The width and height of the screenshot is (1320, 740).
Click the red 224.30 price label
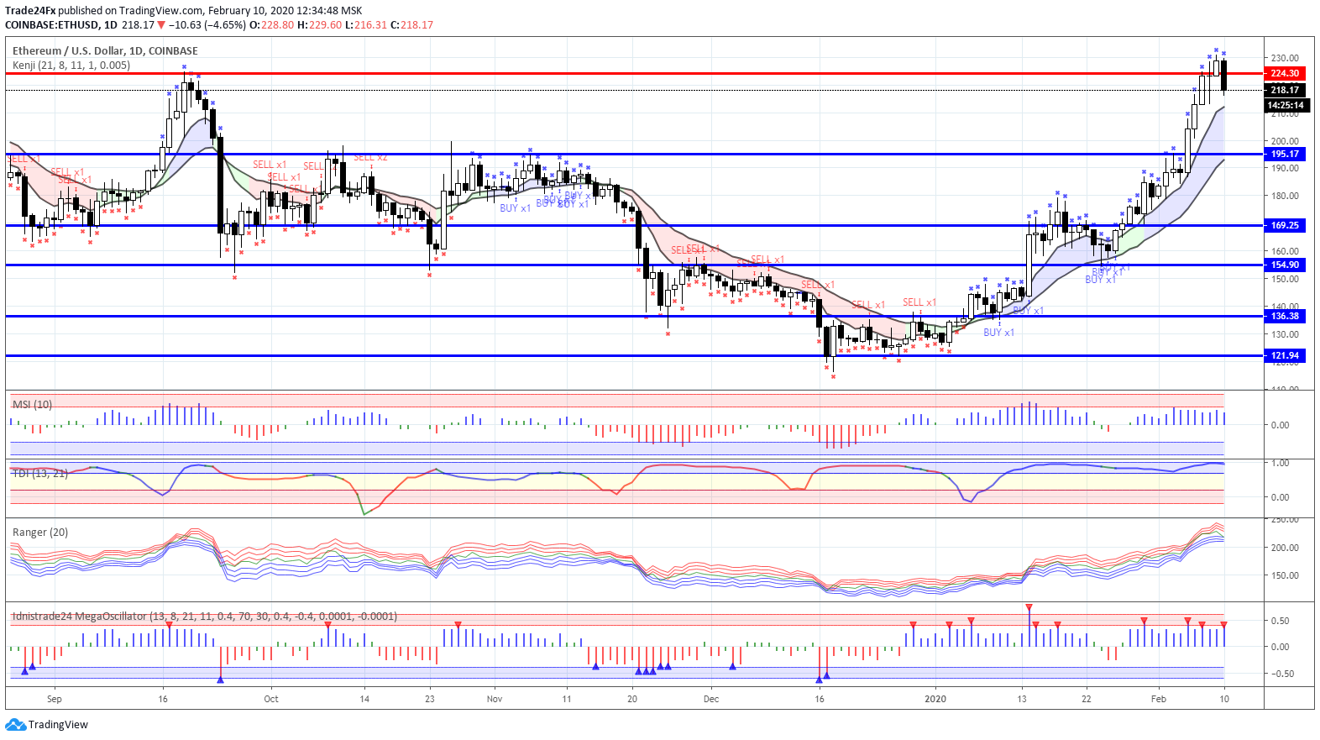tap(1285, 73)
